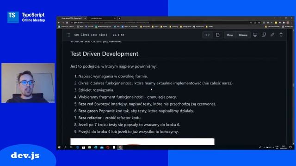The image size is (296, 166).
Task: Open the Reading list
Action: coord(288,27)
